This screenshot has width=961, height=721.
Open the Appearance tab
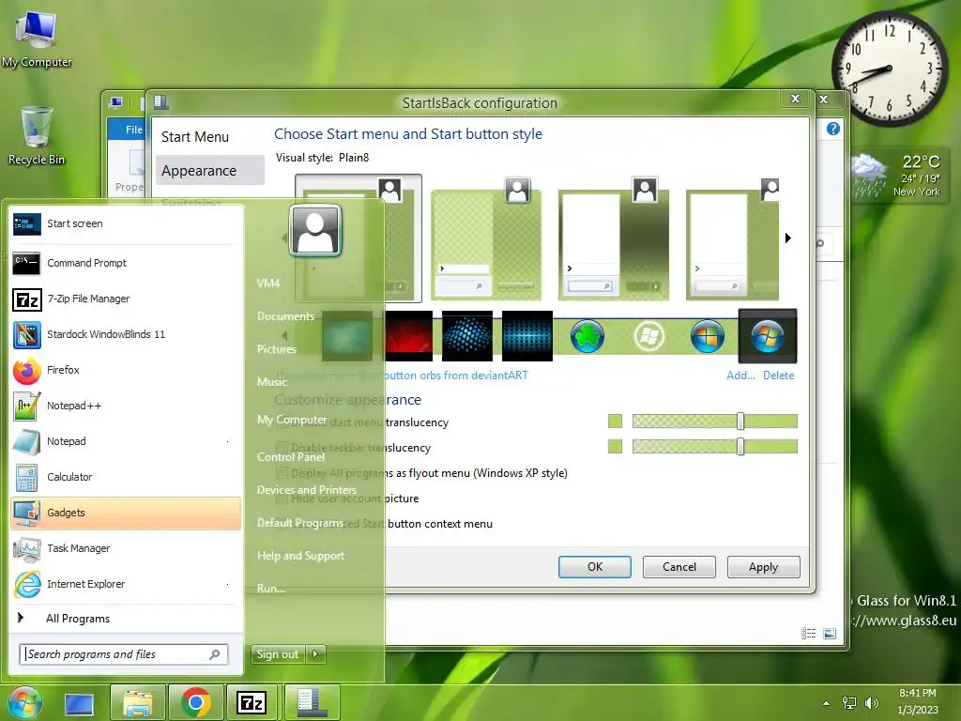[210, 171]
